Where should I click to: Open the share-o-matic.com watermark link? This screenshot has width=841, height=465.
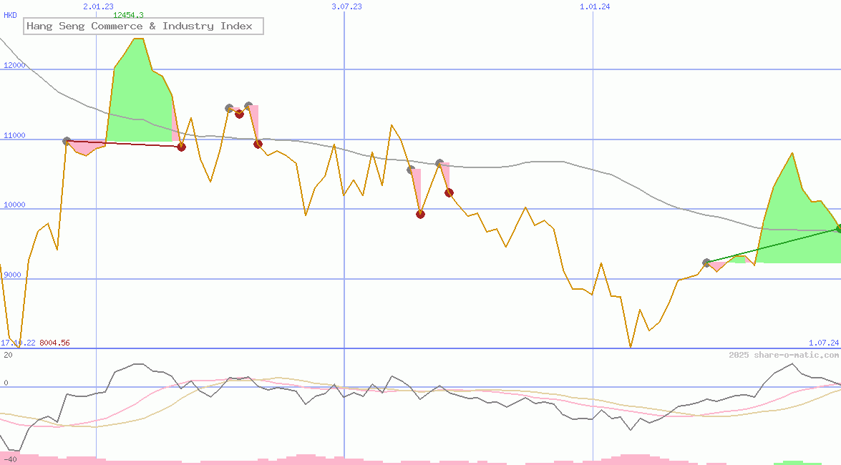click(783, 355)
